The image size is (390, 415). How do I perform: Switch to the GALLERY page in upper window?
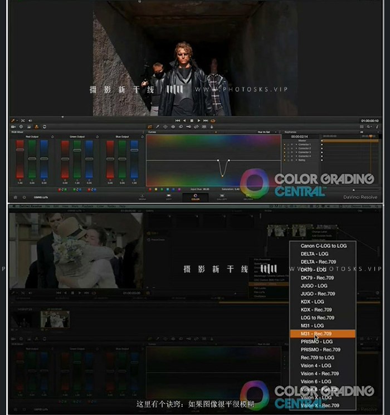point(222,197)
